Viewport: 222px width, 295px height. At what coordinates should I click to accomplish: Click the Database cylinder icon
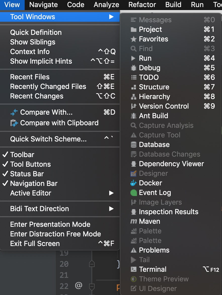(x=133, y=145)
